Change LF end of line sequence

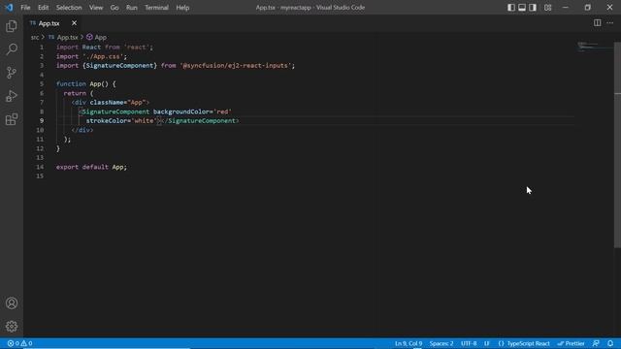(x=487, y=343)
